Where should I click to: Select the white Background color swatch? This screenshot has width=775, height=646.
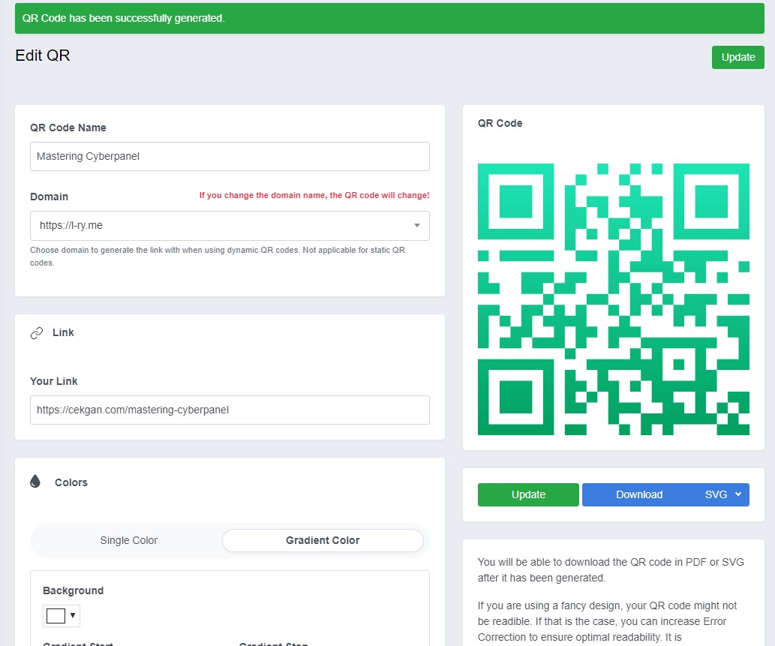tap(54, 615)
